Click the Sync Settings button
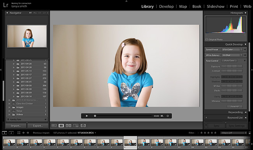 click(x=237, y=126)
